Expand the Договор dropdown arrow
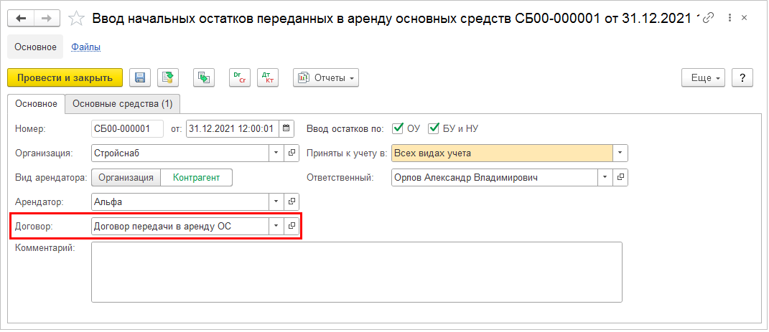The width and height of the screenshot is (769, 332). click(x=277, y=226)
